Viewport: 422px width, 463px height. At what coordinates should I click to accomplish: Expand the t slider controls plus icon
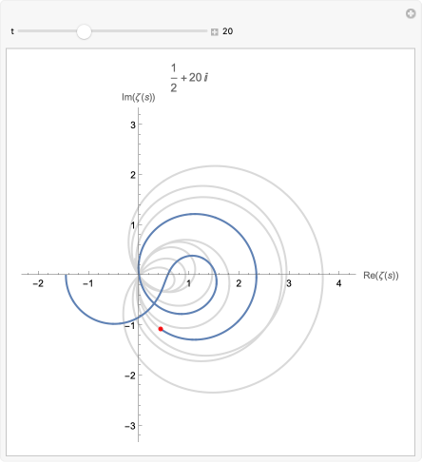pyautogui.click(x=215, y=31)
